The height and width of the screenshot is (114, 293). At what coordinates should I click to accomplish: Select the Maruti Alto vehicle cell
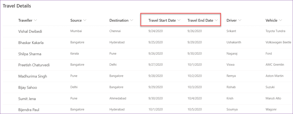pyautogui.click(x=273, y=98)
